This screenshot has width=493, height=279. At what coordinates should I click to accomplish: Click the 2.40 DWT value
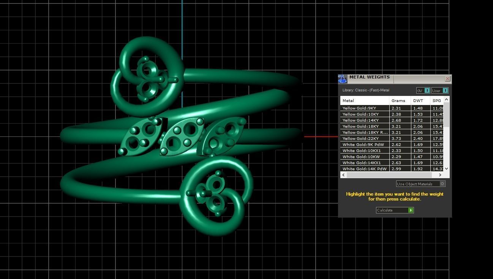pos(418,138)
